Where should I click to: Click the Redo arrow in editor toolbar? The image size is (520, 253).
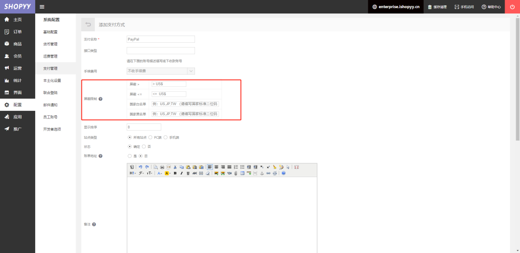(x=147, y=167)
